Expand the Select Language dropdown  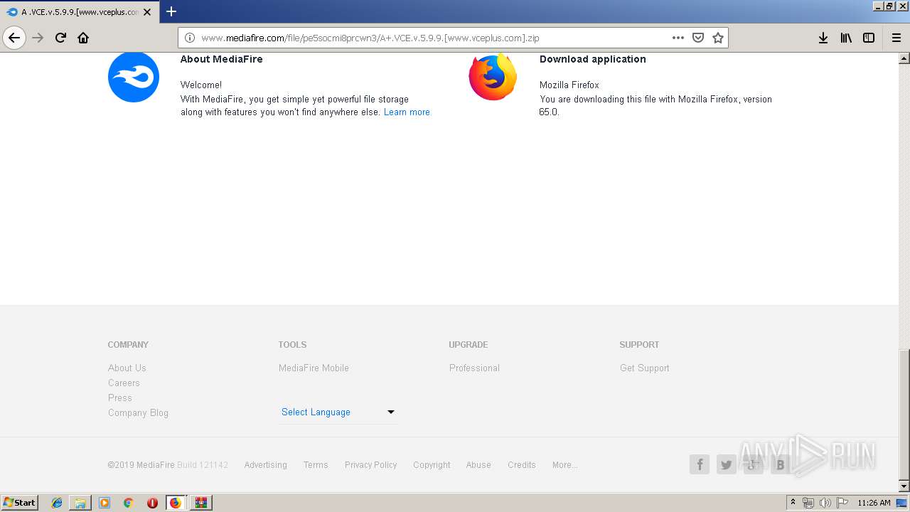coord(338,412)
